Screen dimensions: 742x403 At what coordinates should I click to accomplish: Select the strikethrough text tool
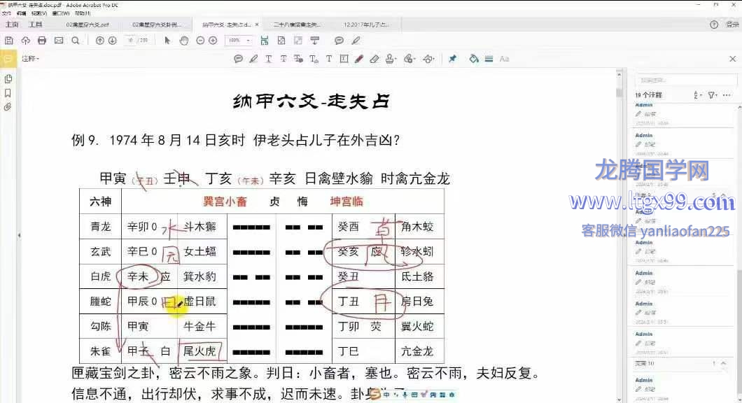click(283, 59)
